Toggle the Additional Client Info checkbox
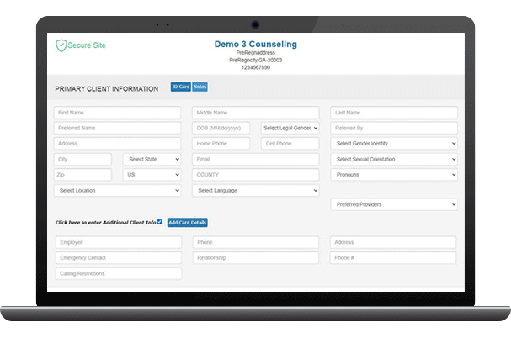This screenshot has width=511, height=338. pos(159,222)
